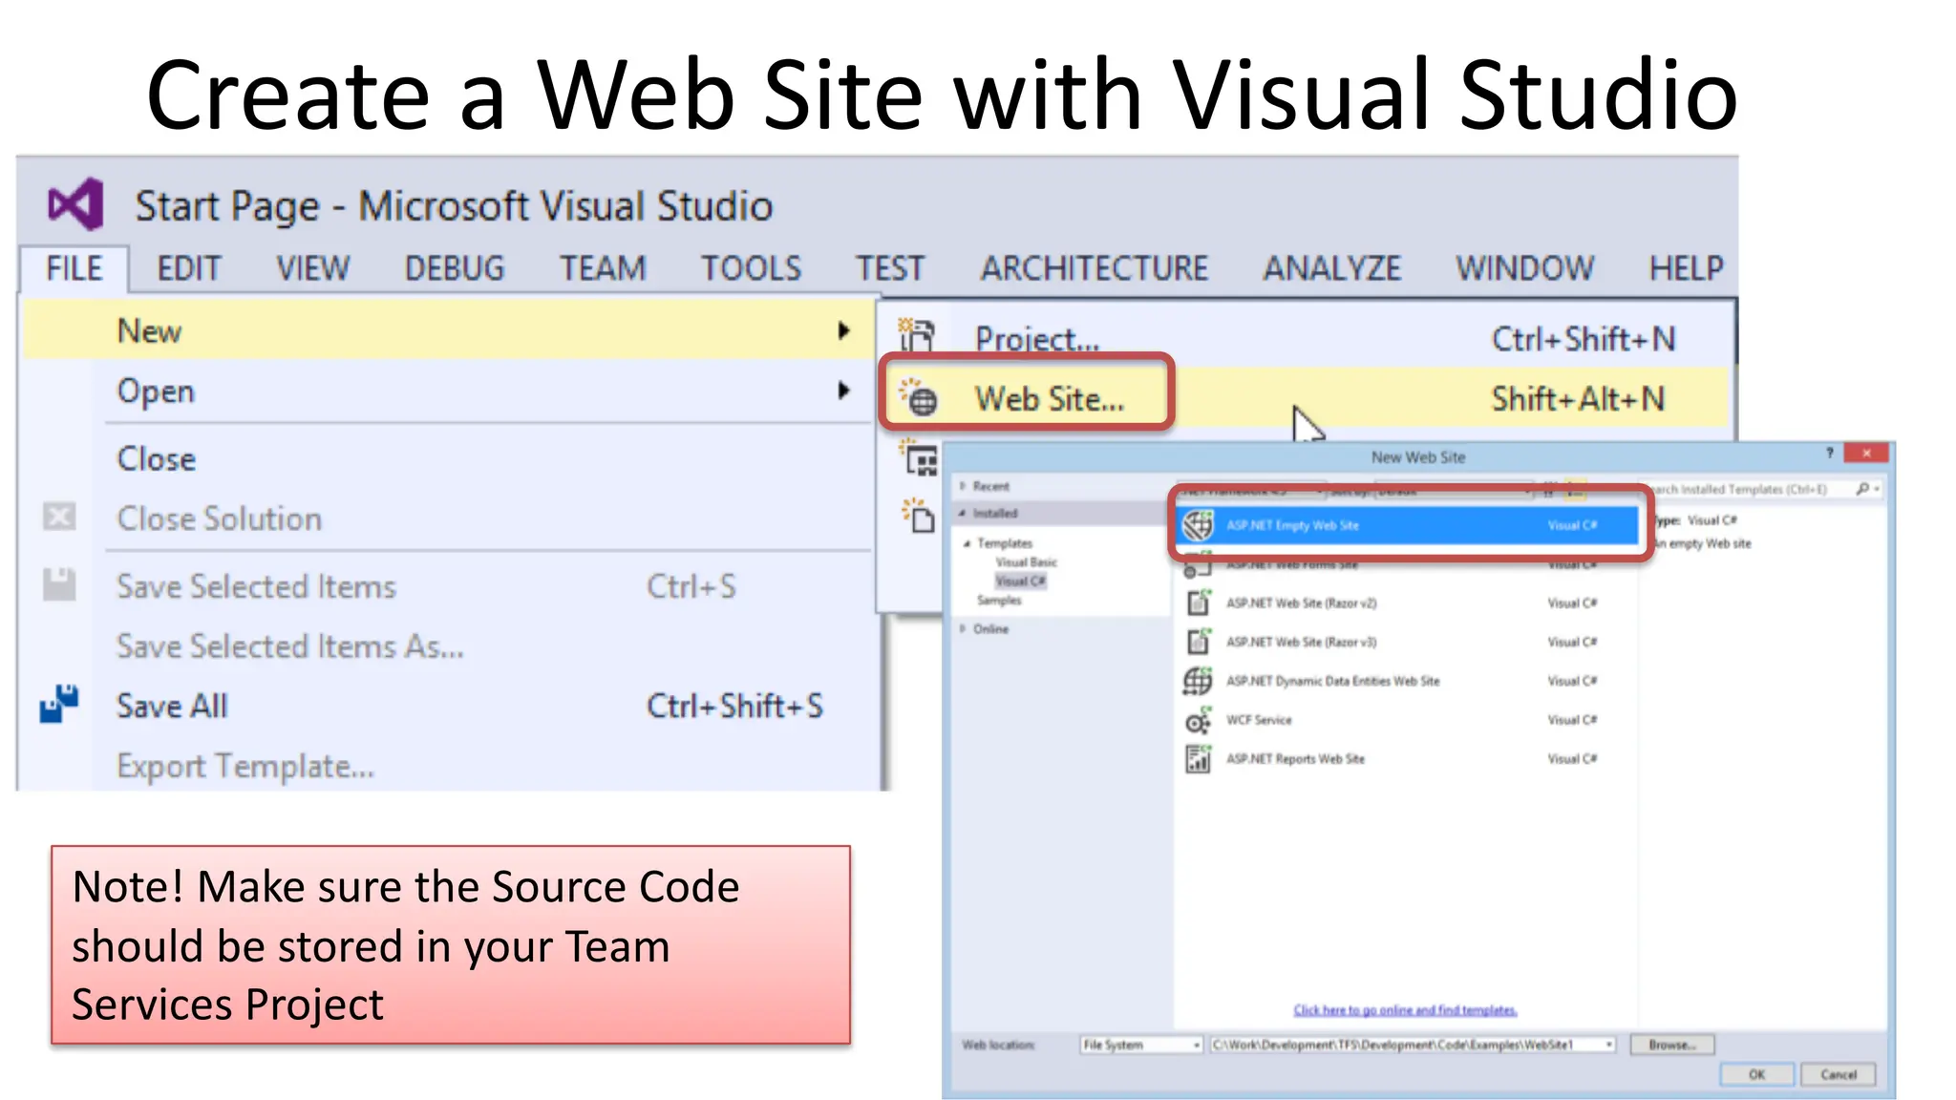Expand the Open submenu arrow
The width and height of the screenshot is (1956, 1100).
tap(843, 390)
